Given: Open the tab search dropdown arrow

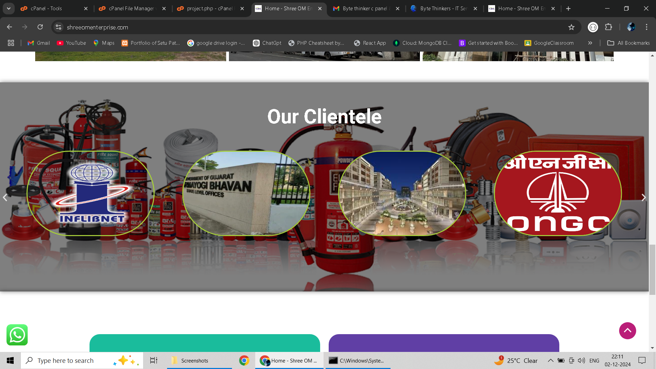Looking at the screenshot, I should coord(9,9).
